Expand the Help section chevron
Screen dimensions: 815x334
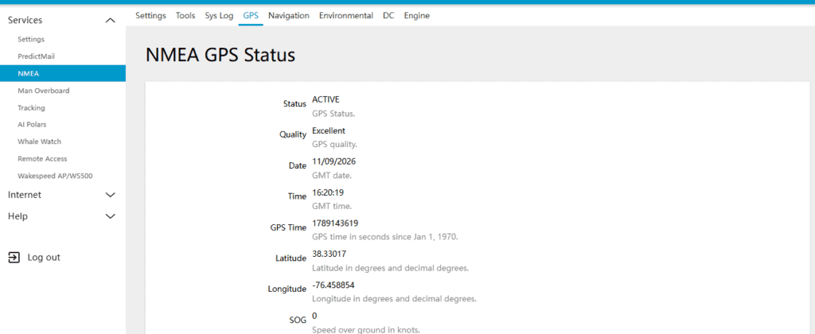(x=110, y=216)
